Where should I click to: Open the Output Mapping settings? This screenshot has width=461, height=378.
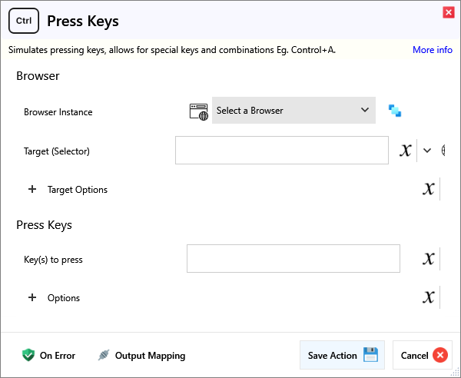(x=141, y=356)
